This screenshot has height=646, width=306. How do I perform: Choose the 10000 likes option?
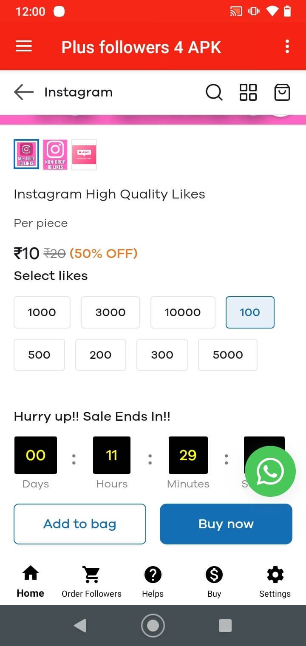point(183,312)
